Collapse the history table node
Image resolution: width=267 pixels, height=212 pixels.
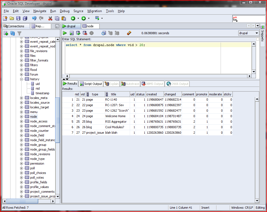pyautogui.click(x=21, y=79)
